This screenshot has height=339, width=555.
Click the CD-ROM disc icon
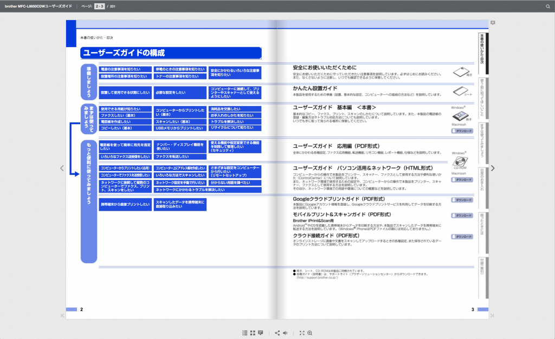(x=460, y=161)
